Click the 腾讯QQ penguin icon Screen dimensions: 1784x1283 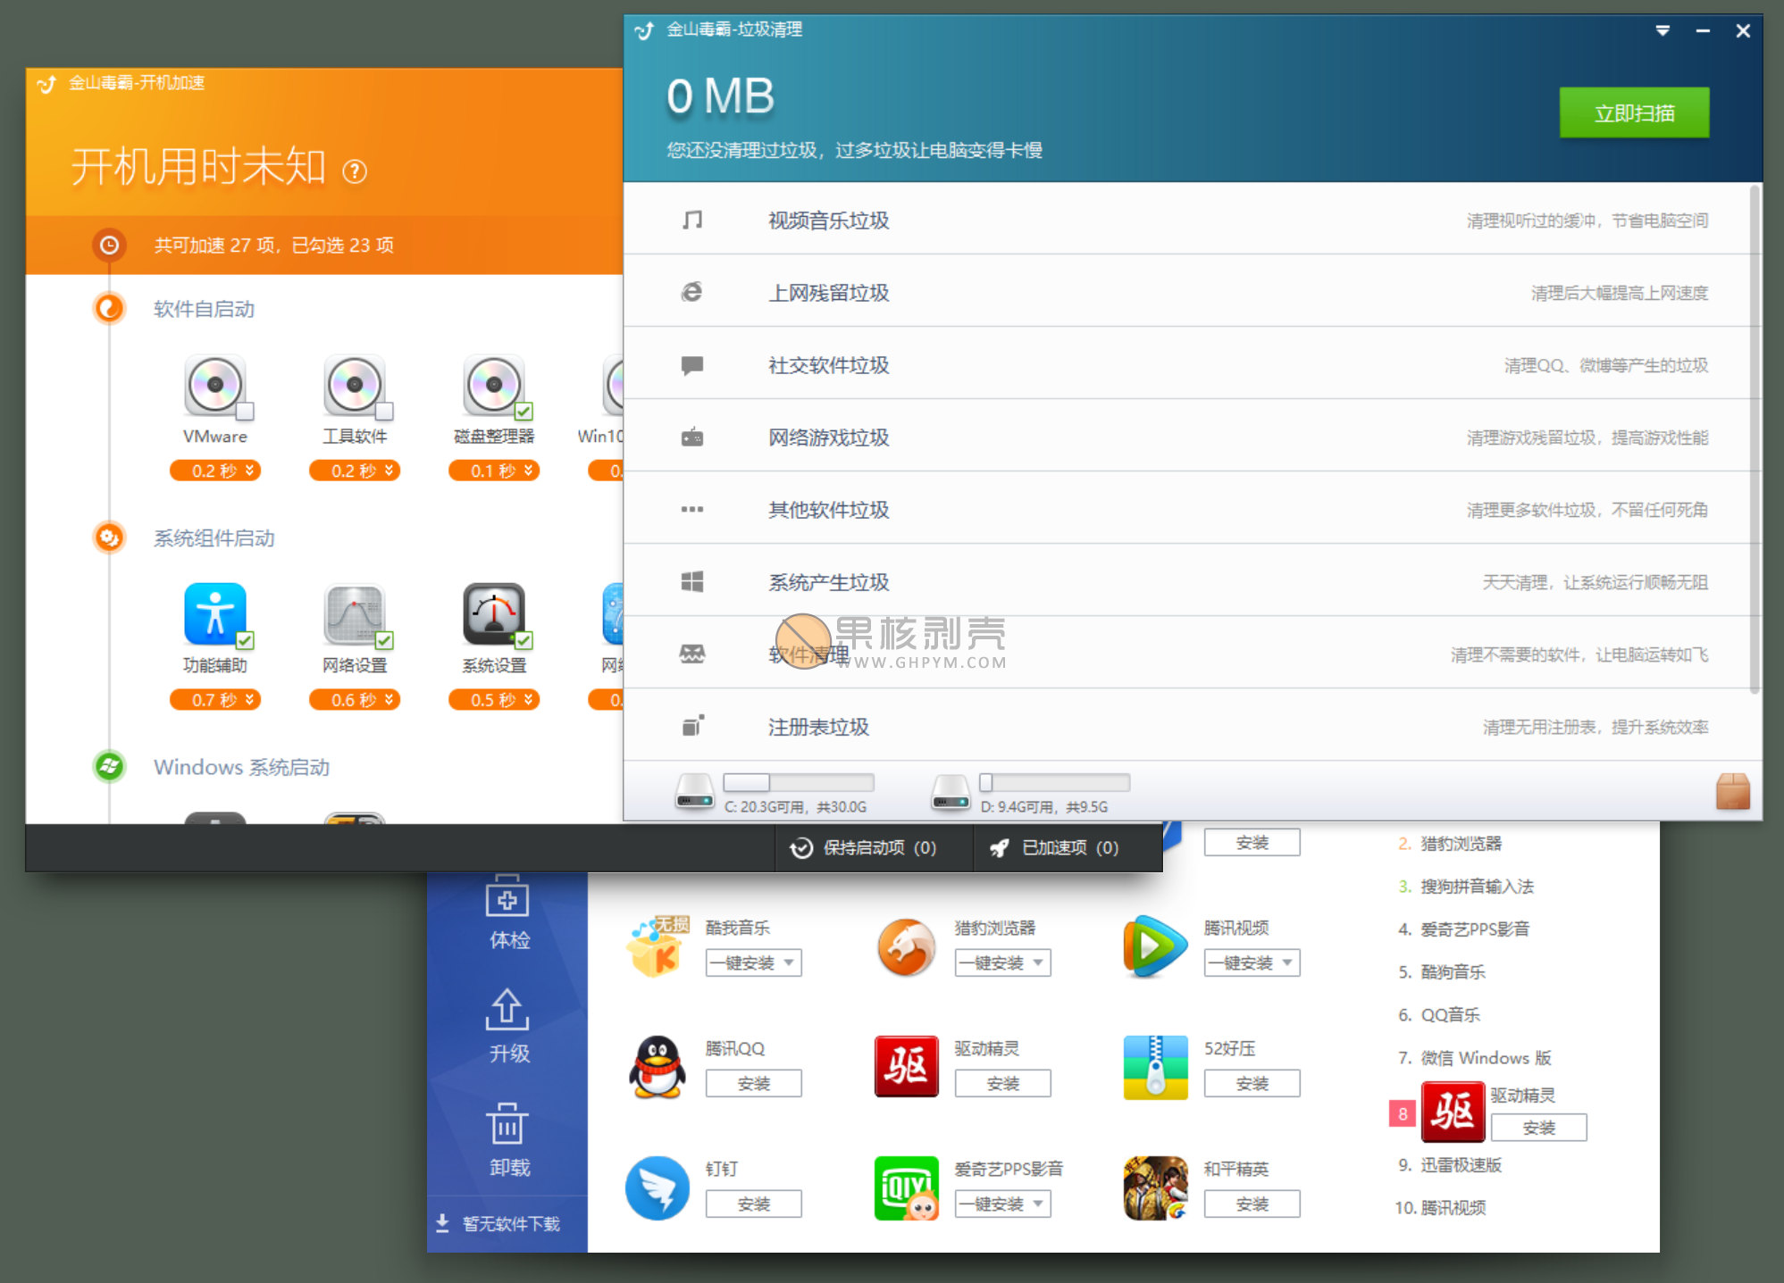pyautogui.click(x=657, y=1067)
